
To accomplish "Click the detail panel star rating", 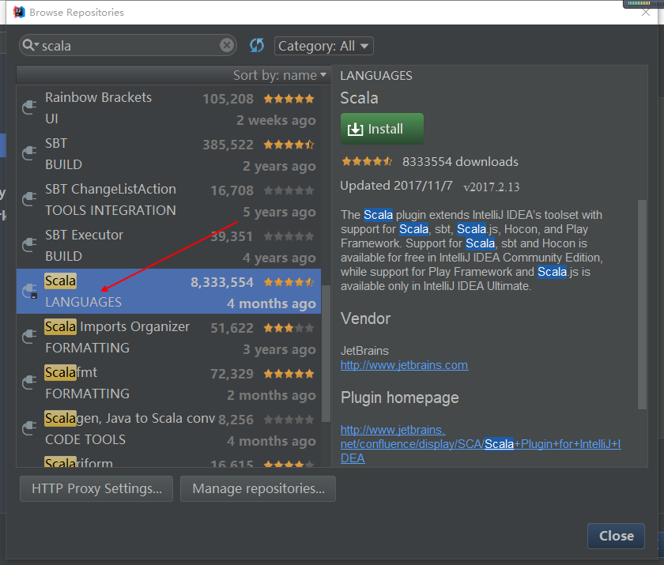I will tap(367, 161).
